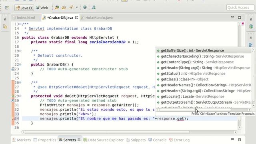Choose getCharacterEncoding() completion proposal

204,56
